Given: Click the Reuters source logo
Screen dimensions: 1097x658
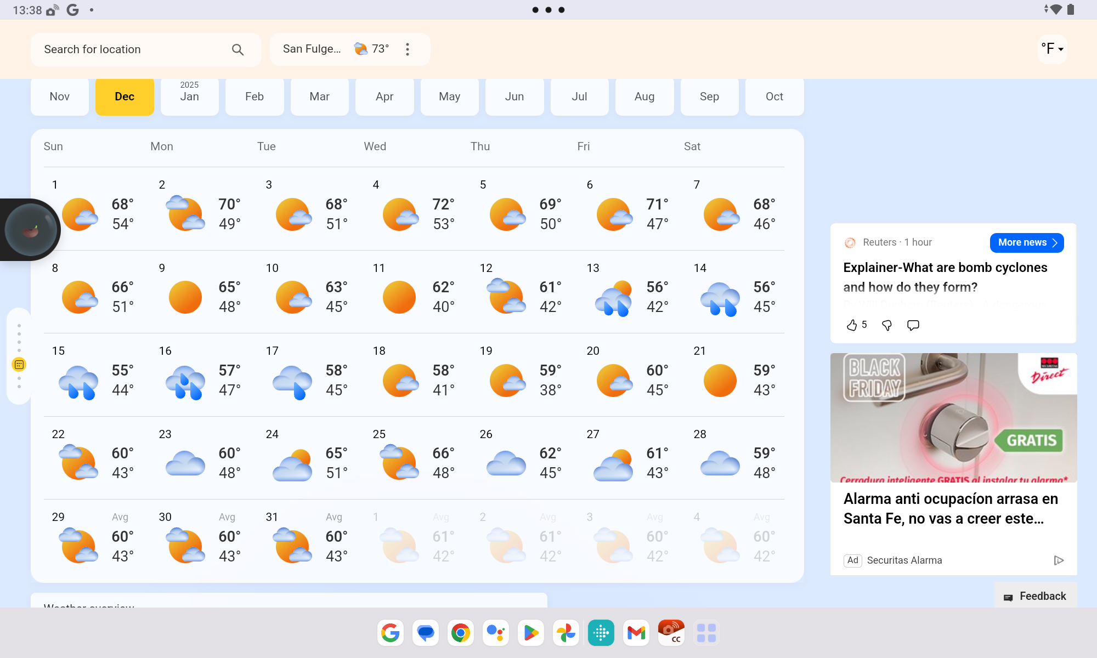Looking at the screenshot, I should click(850, 242).
